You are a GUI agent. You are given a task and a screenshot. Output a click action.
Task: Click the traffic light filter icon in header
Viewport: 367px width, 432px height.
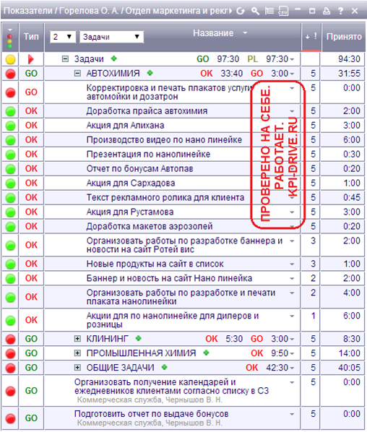pos(10,39)
